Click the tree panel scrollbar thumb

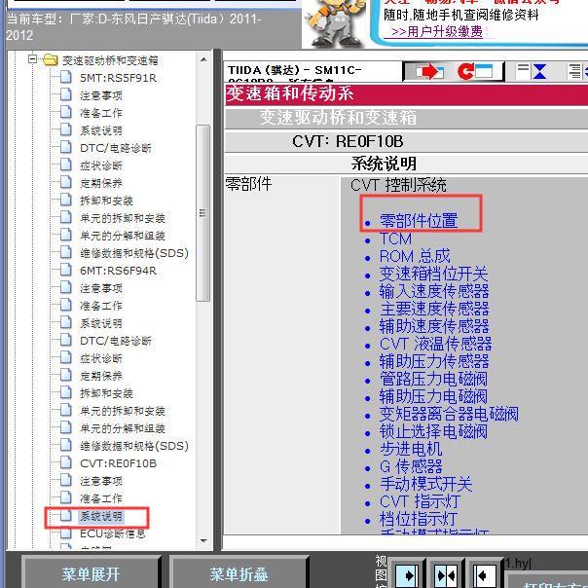coord(202,212)
